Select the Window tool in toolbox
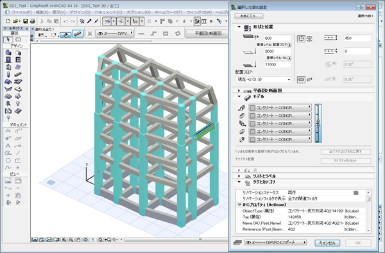The width and height of the screenshot is (385, 253). tap(18, 60)
